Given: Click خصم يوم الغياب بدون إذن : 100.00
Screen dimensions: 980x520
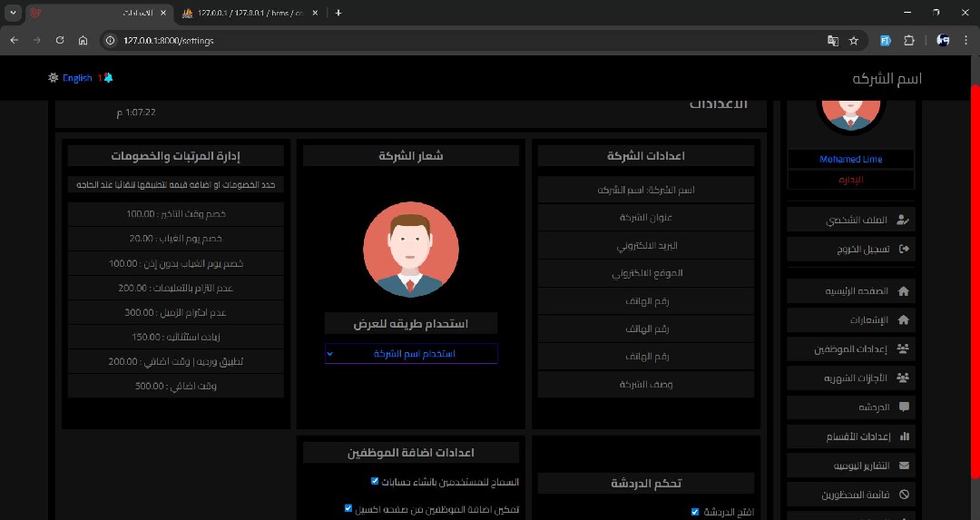Looking at the screenshot, I should pyautogui.click(x=176, y=263).
